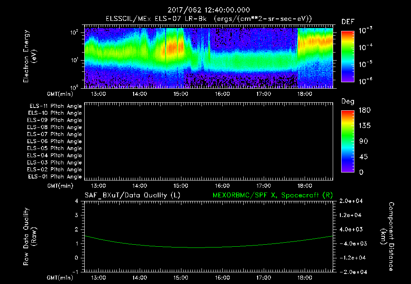Click the 2.0e+04 right axis tick label
Viewport: 411px width, 284px height.
click(350, 201)
